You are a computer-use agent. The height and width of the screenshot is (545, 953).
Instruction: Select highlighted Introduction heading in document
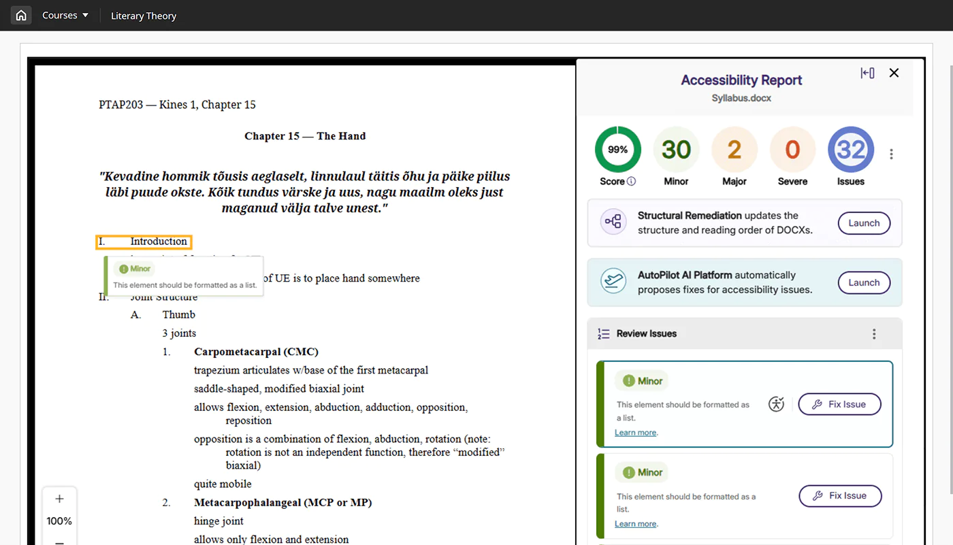tap(144, 242)
